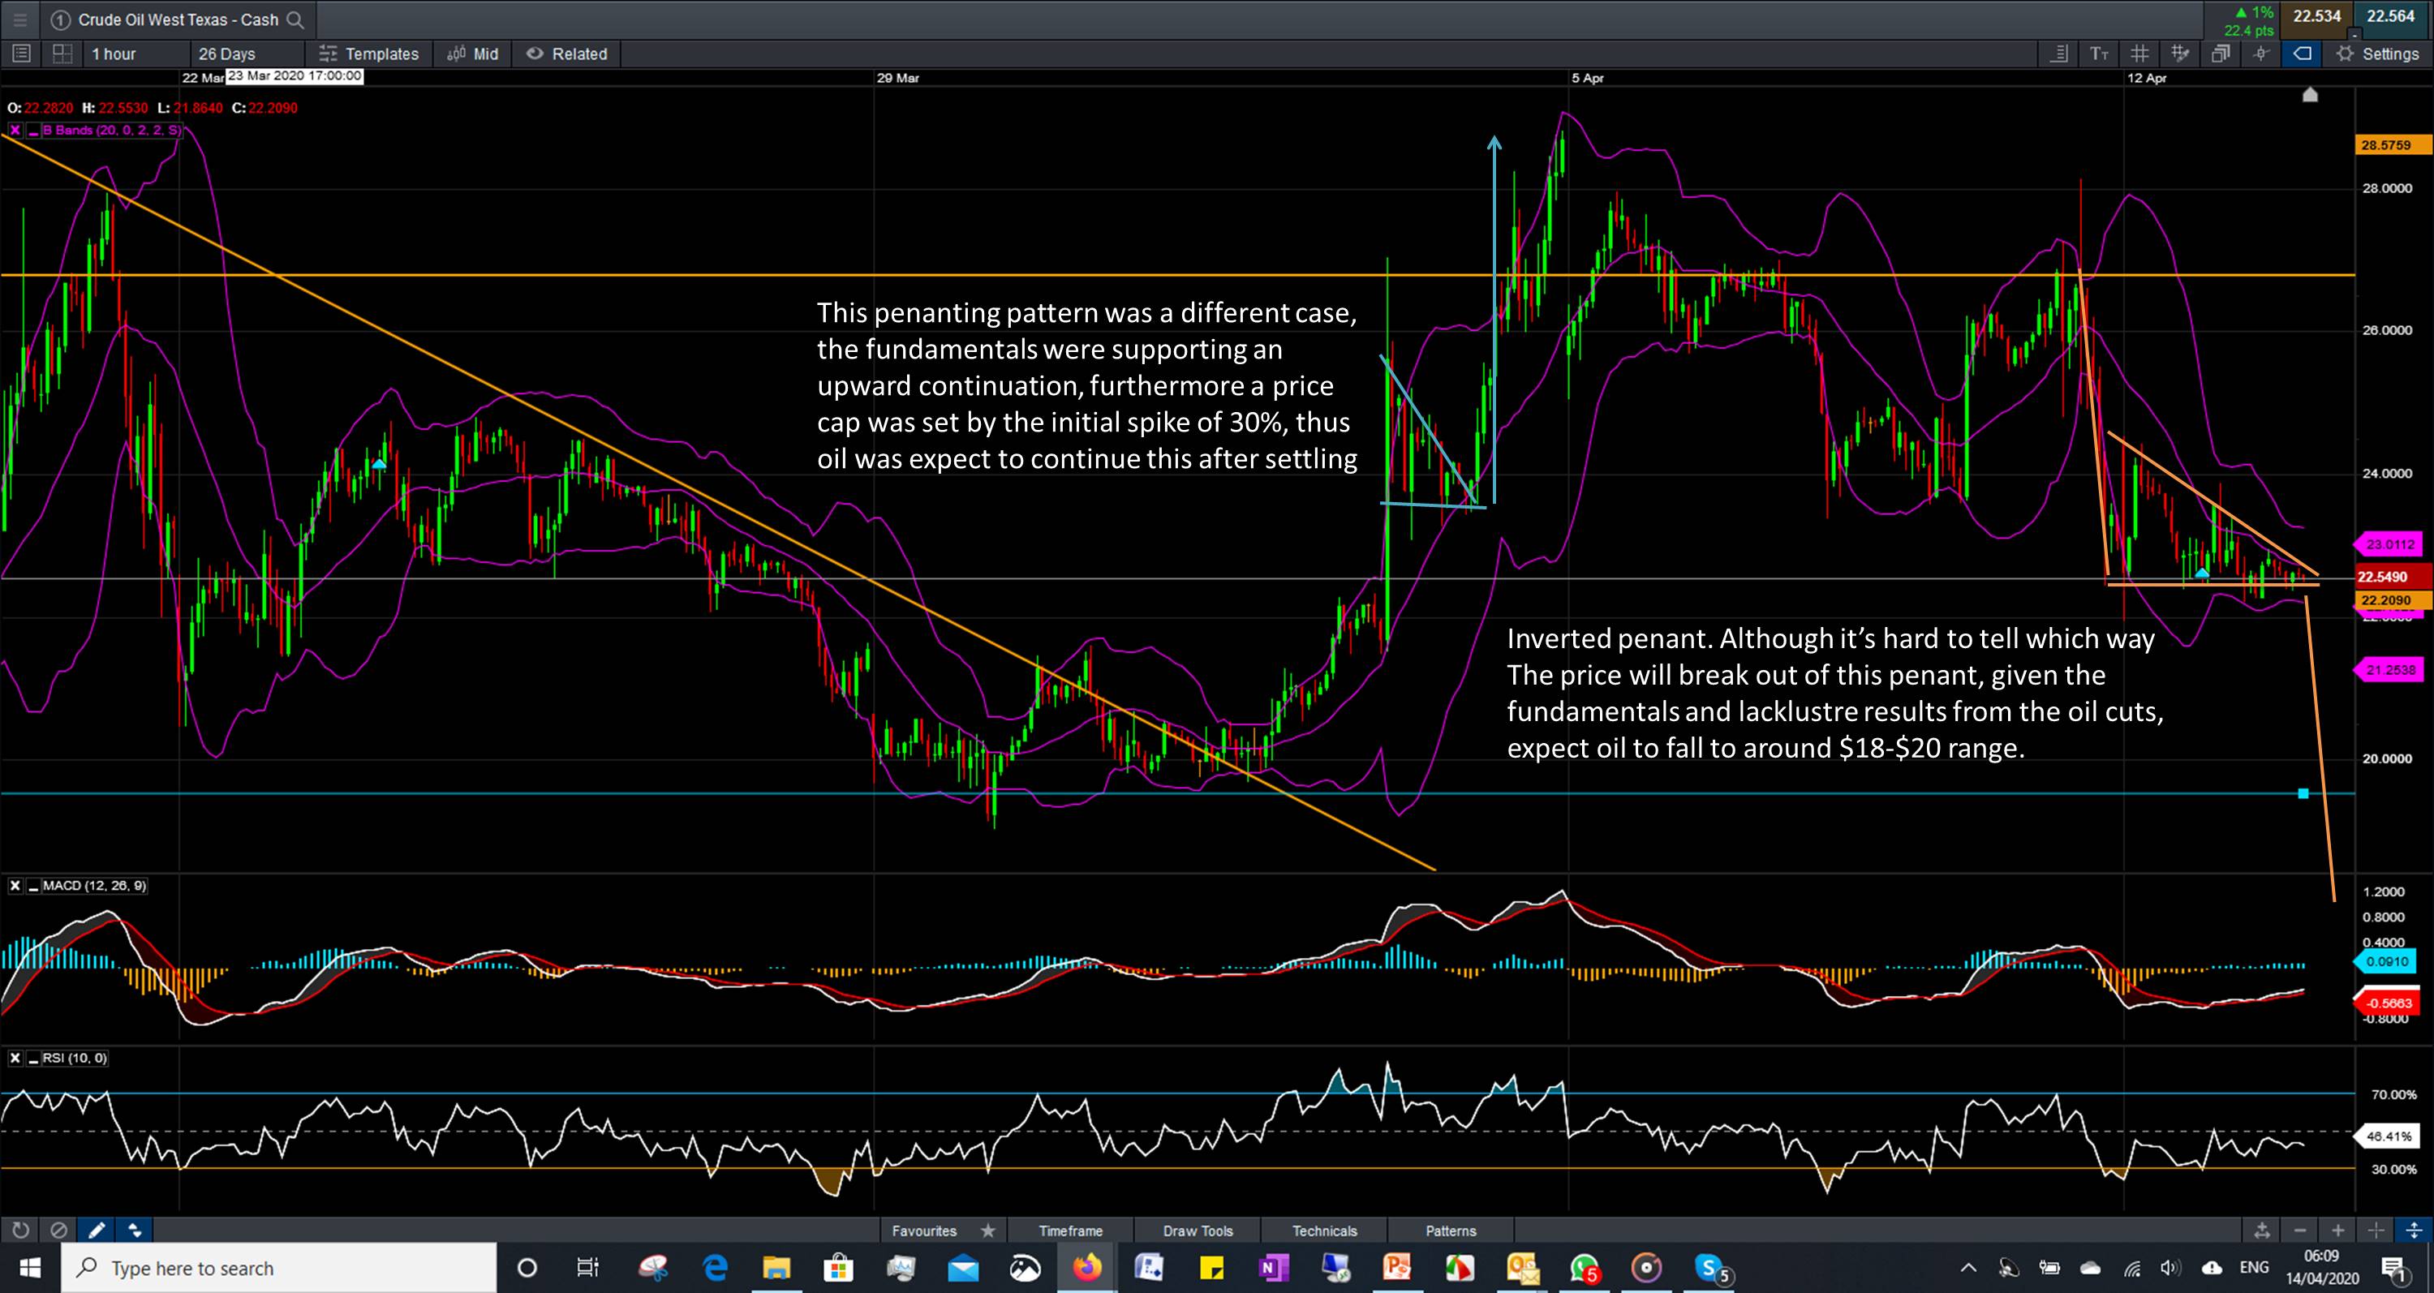Close the MACD indicator panel
2434x1293 pixels.
point(15,885)
